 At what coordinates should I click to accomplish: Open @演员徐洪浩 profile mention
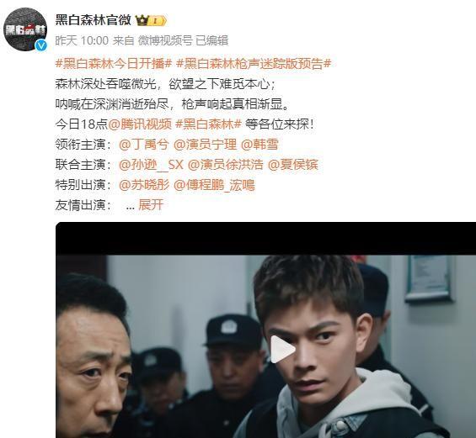226,165
